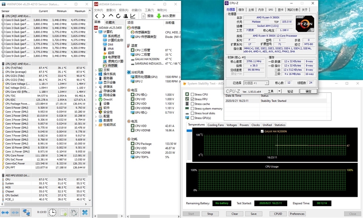Click the green BIOS 更新 arrow button
The height and width of the screenshot is (218, 363).
[166, 16]
